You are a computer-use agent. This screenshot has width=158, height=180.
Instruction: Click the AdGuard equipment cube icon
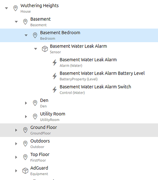tap(25, 171)
